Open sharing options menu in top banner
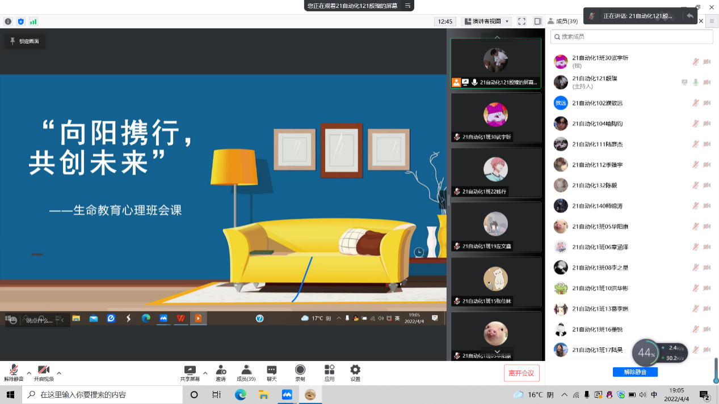The image size is (719, 404). tap(407, 5)
